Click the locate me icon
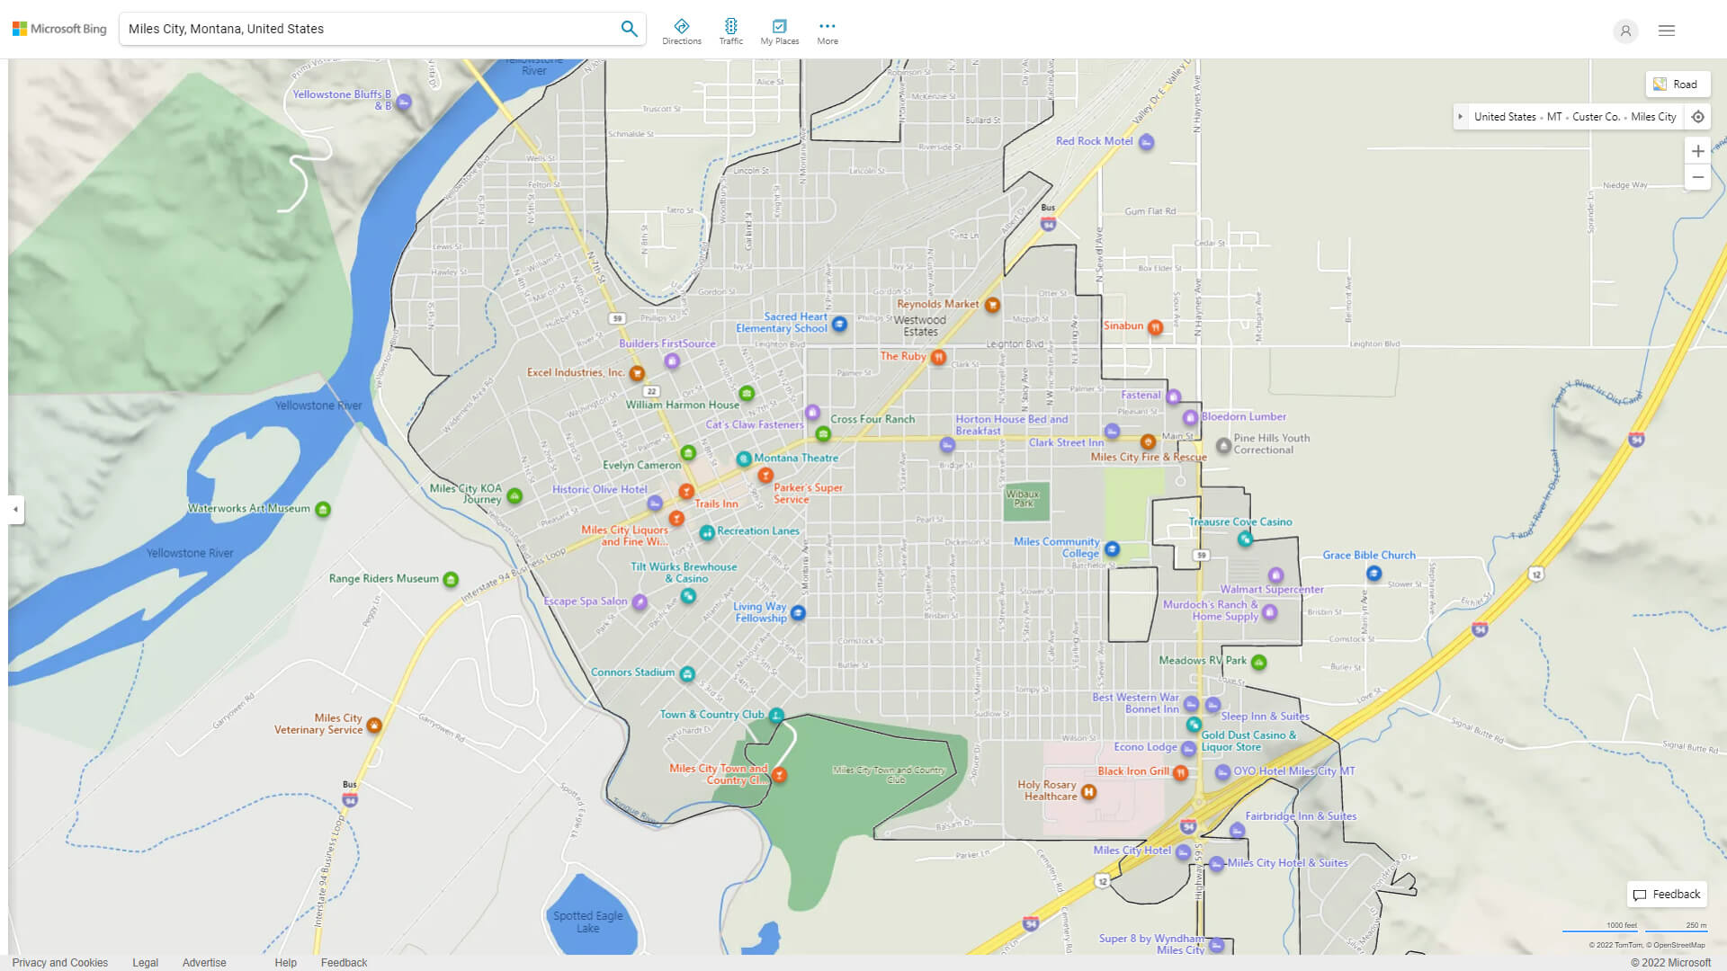The width and height of the screenshot is (1727, 971). coord(1697,117)
